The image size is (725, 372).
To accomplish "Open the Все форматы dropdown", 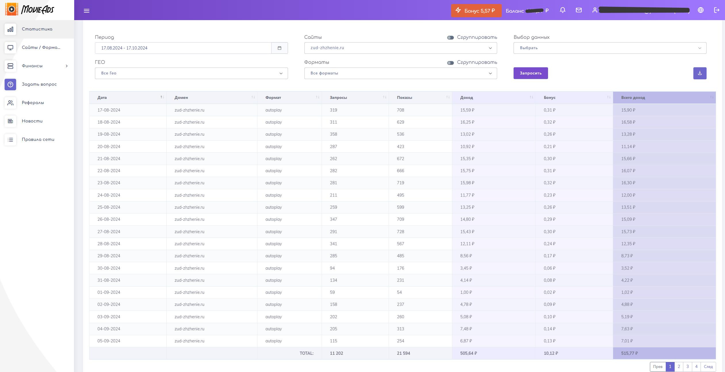I will (400, 73).
